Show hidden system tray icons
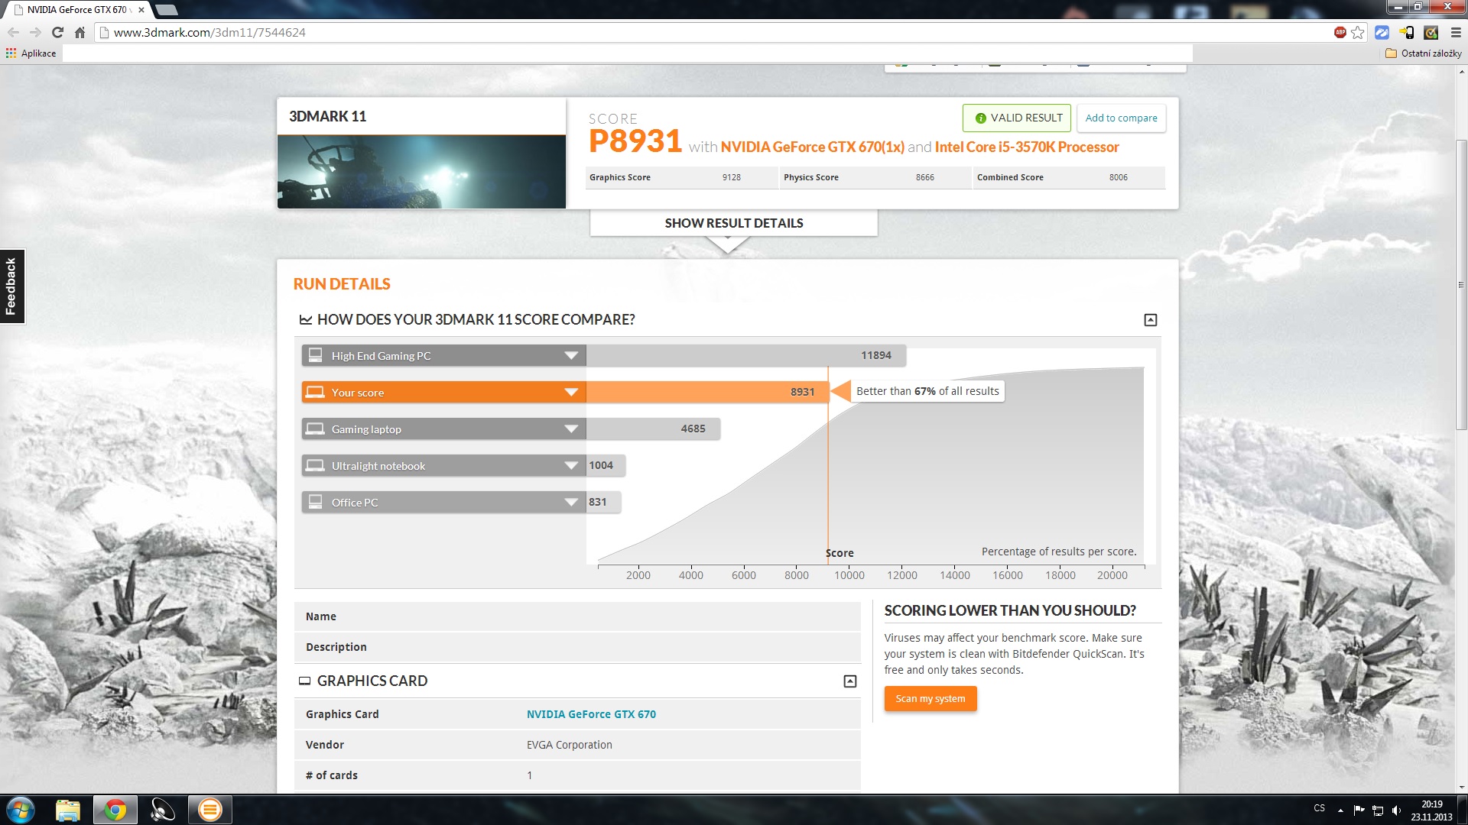Image resolution: width=1468 pixels, height=825 pixels. (x=1340, y=810)
